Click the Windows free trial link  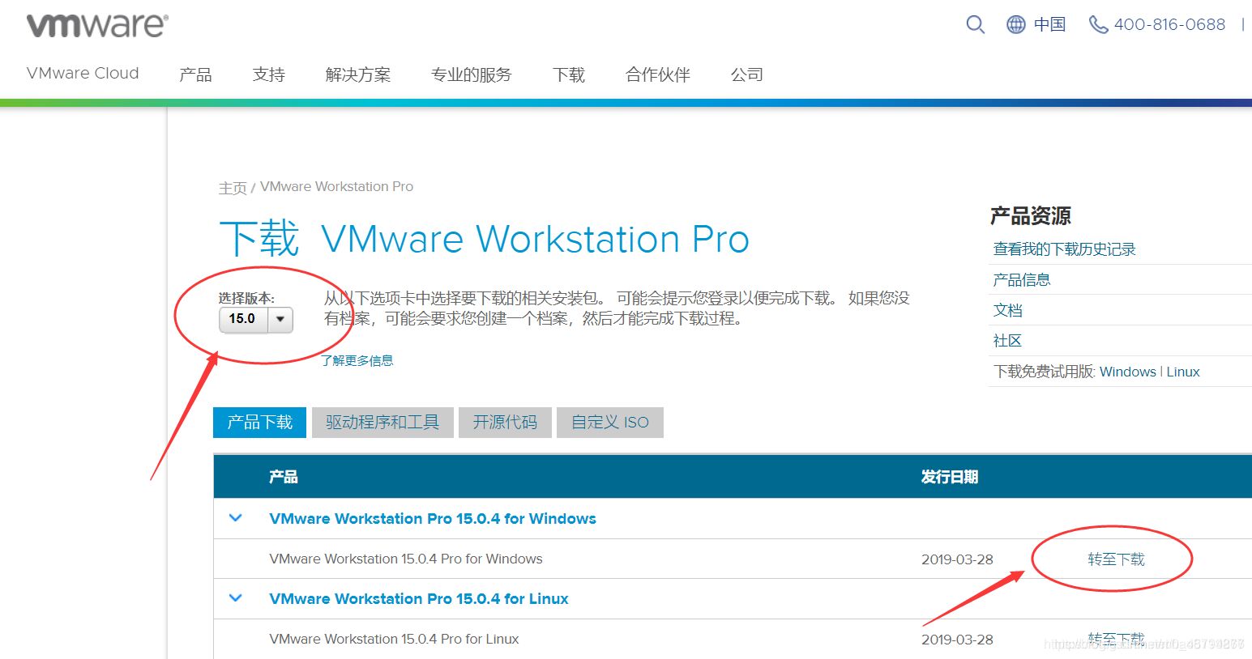tap(1127, 372)
